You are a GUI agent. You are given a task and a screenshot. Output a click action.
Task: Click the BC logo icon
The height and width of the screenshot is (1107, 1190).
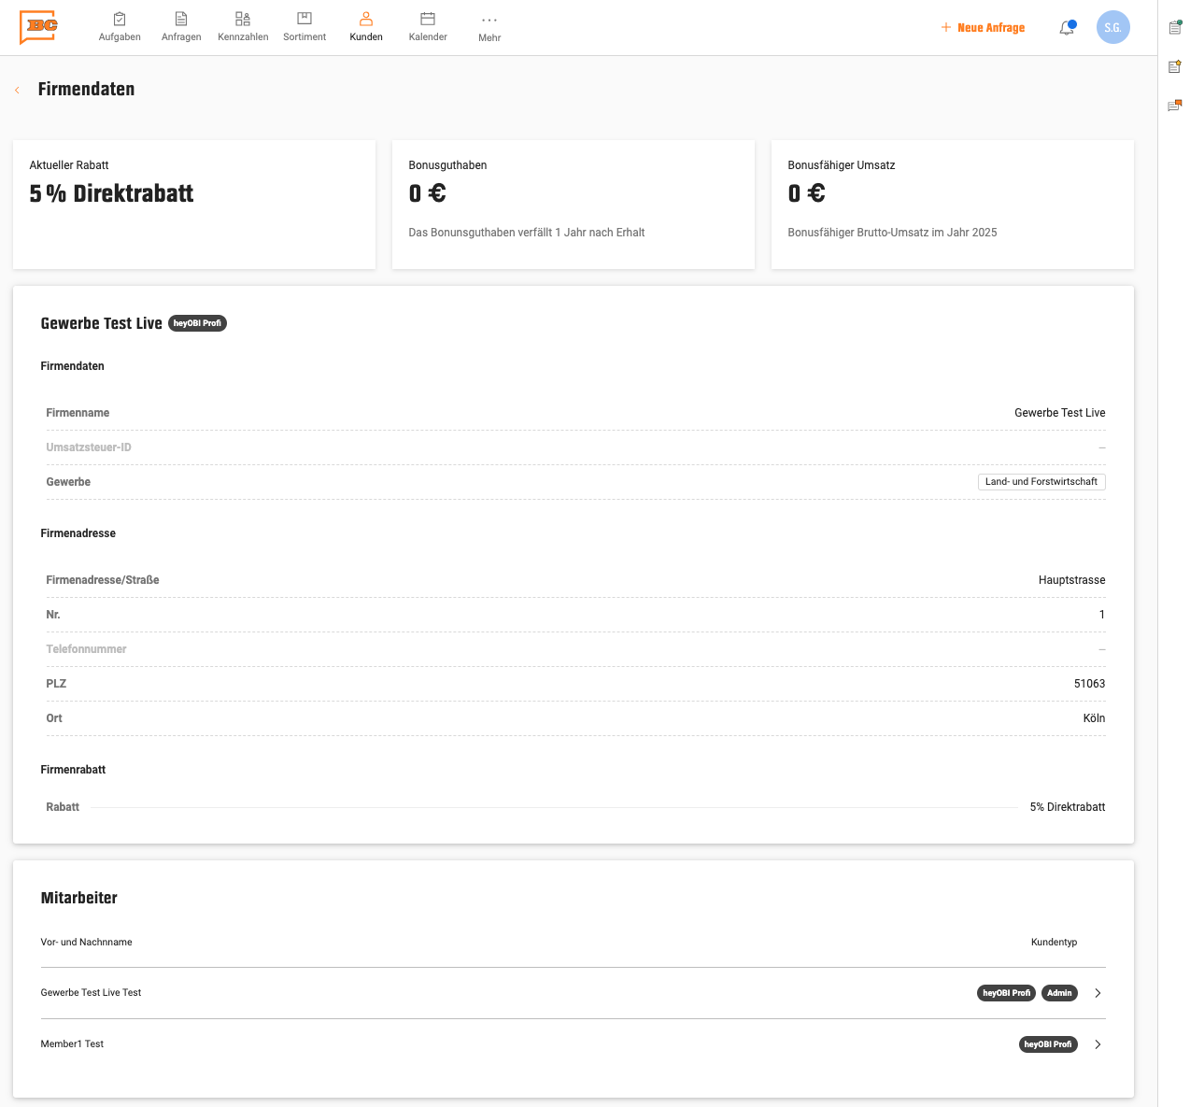39,27
